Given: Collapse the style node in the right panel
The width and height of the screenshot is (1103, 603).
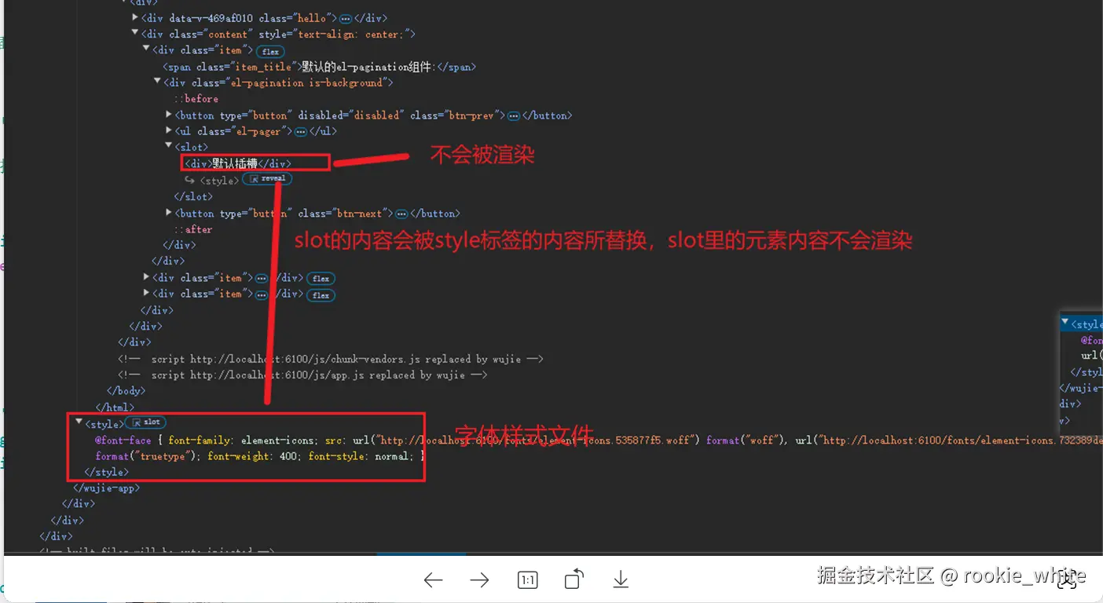Looking at the screenshot, I should [1065, 323].
